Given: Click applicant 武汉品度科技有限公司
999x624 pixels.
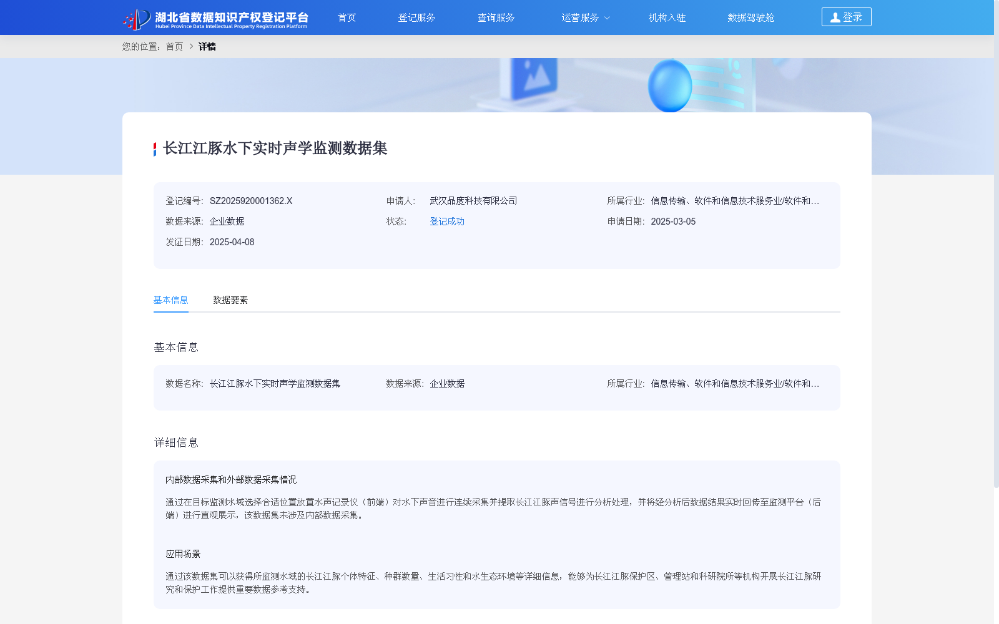Looking at the screenshot, I should (473, 201).
